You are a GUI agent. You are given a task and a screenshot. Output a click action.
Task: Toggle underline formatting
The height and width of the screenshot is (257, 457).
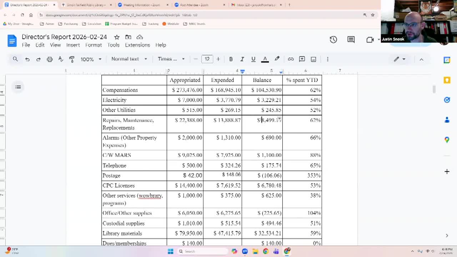253,59
